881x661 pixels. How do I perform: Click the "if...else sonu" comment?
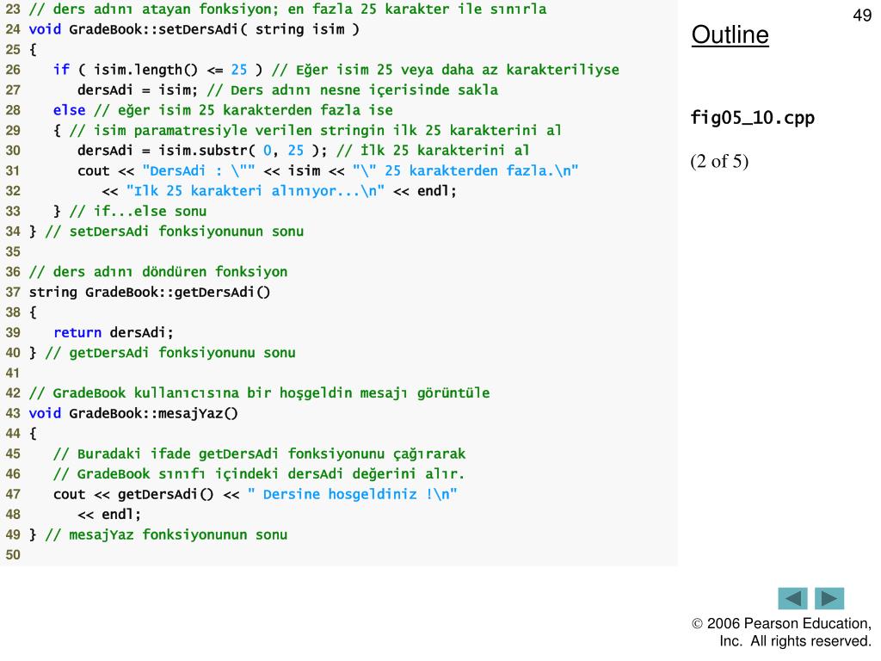coord(138,212)
